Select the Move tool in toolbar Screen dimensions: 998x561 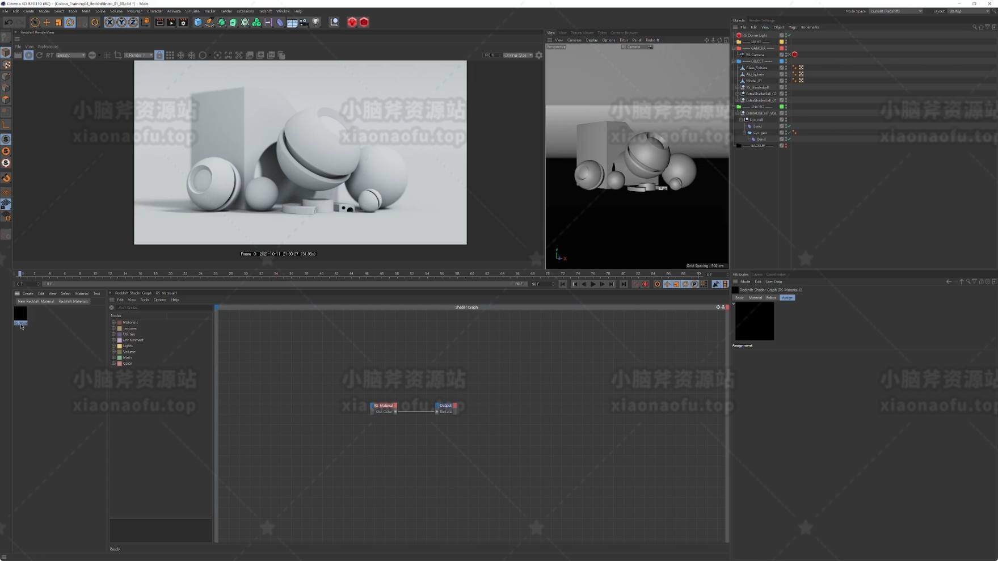(x=47, y=23)
